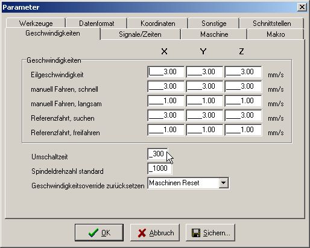310x248 pixels.
Task: Click Referenzfahrt freifahren Z field
Action: point(243,130)
